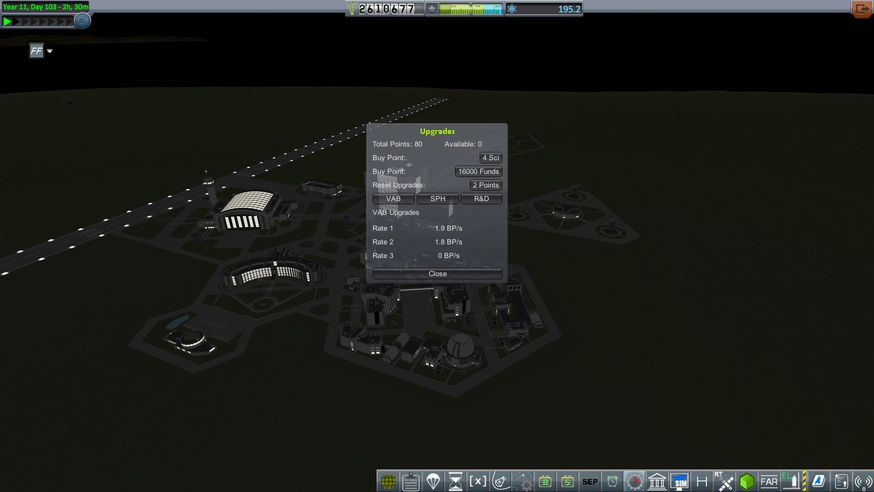Buy a point for 16000 Funds
This screenshot has width=874, height=492.
(x=479, y=172)
